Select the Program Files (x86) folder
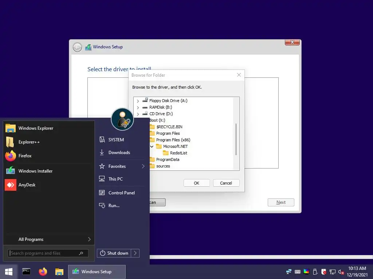373x279 pixels. [x=173, y=140]
